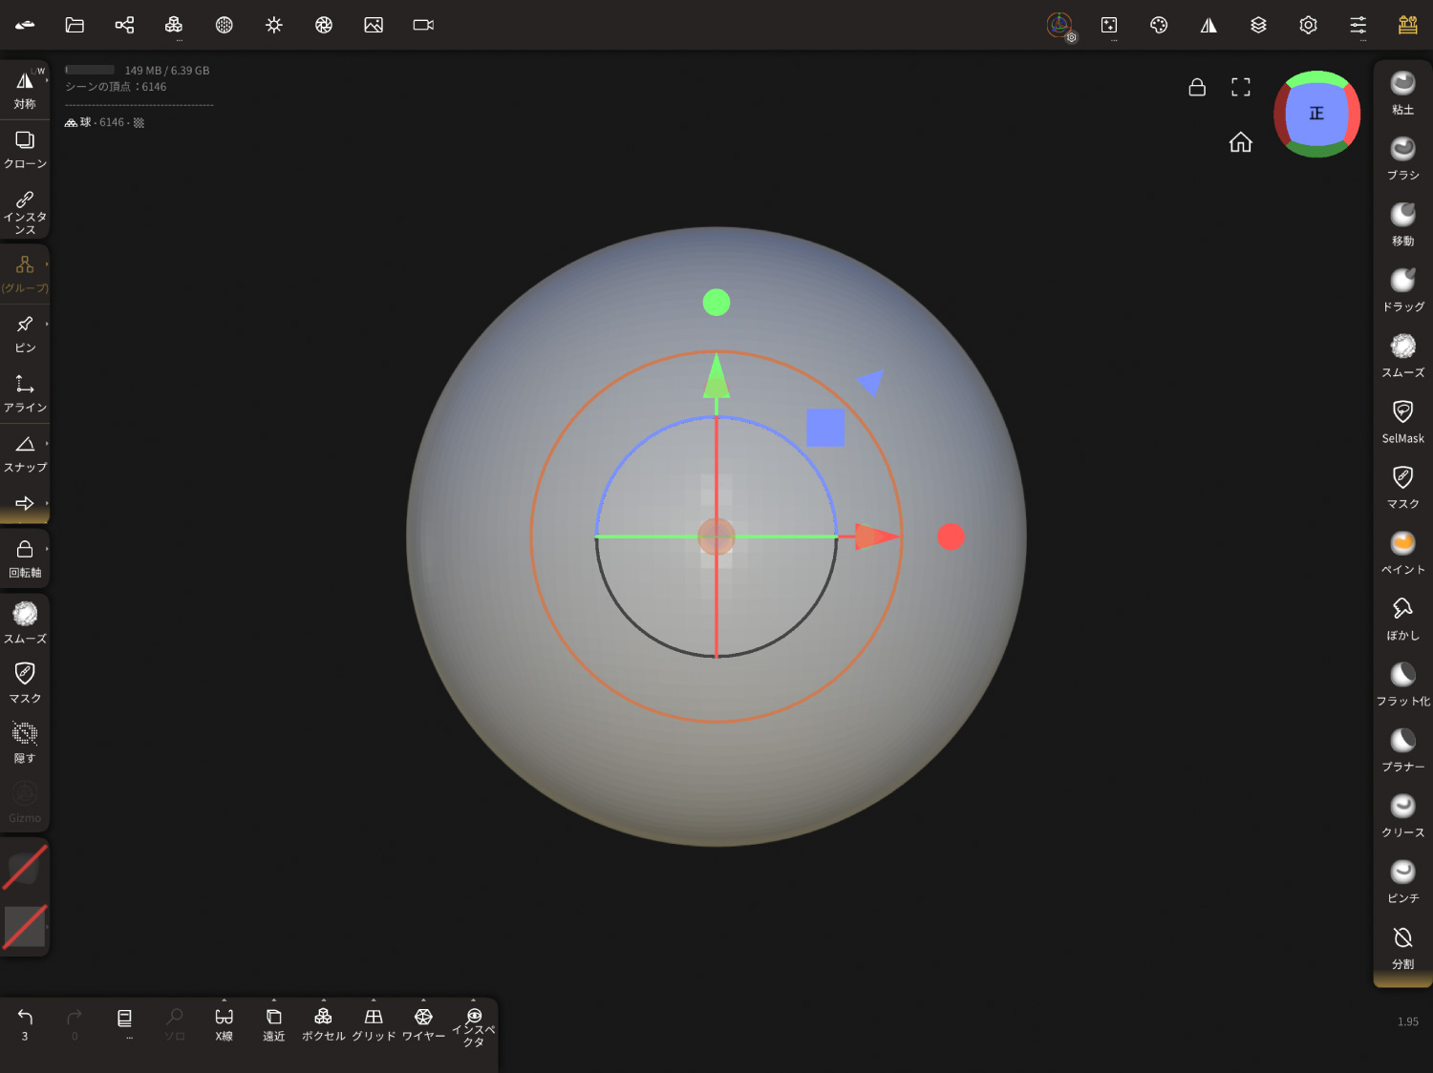This screenshot has width=1433, height=1073.
Task: Select the 移動 (Move) brush tool
Action: [1402, 224]
